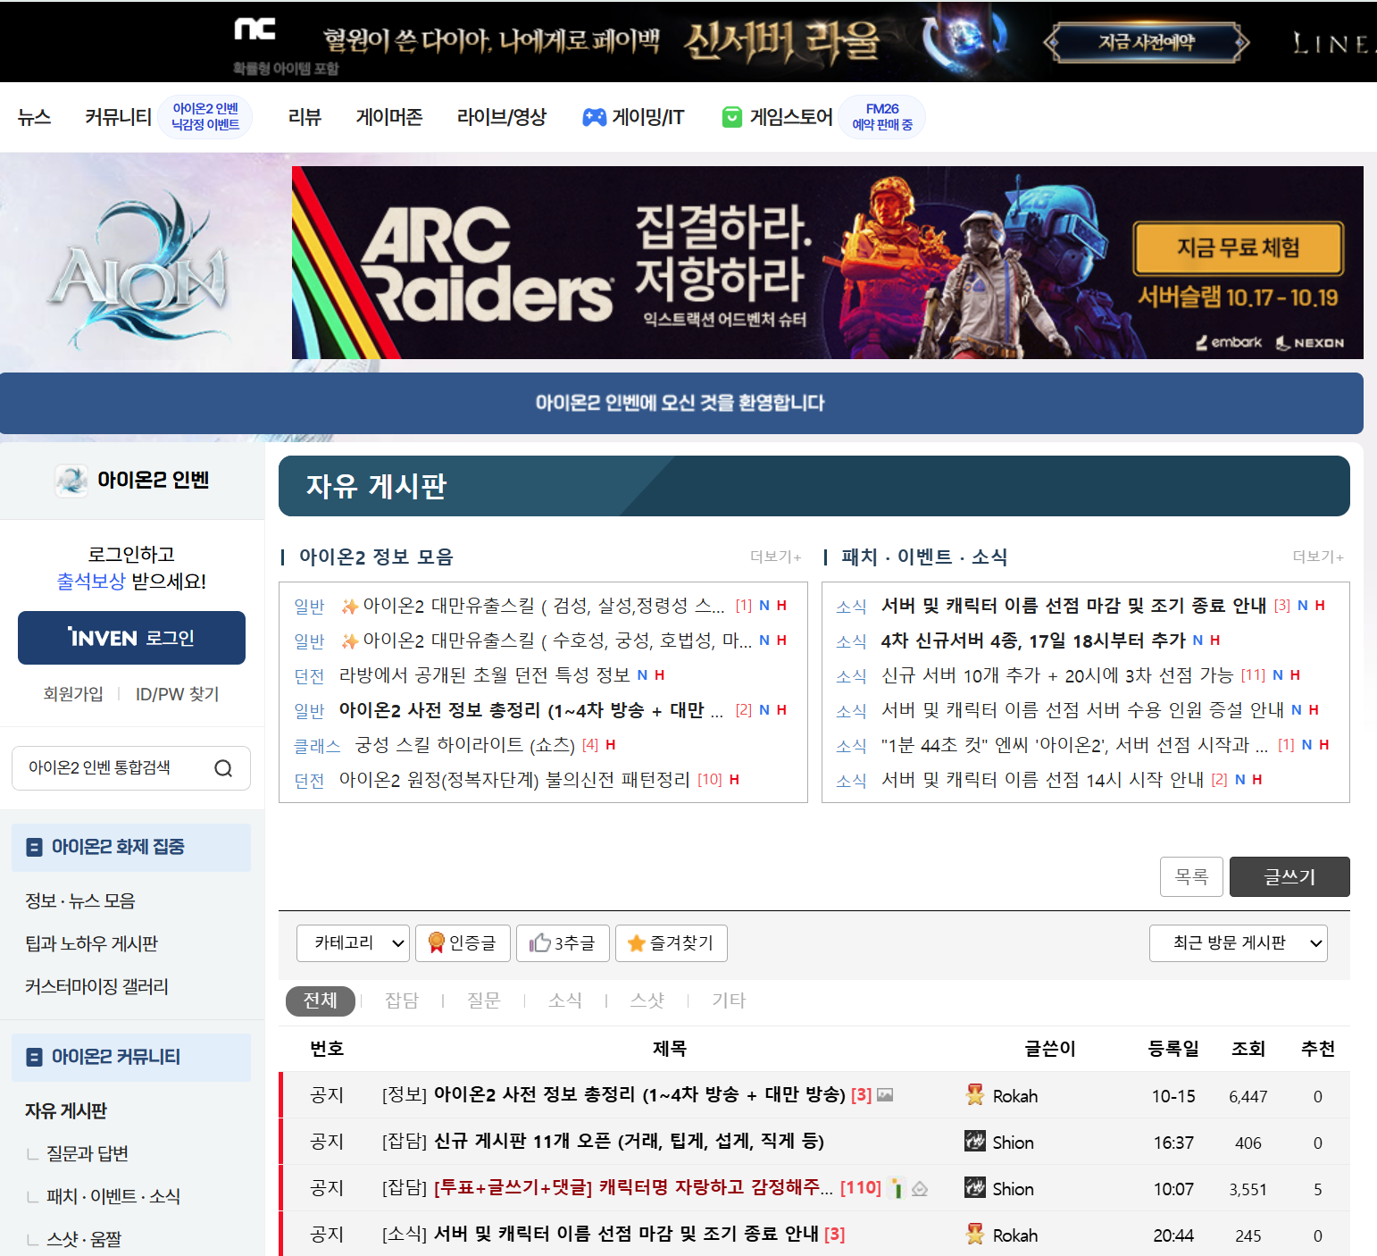1377x1256 pixels.
Task: Click the green game store icon
Action: [x=731, y=117]
